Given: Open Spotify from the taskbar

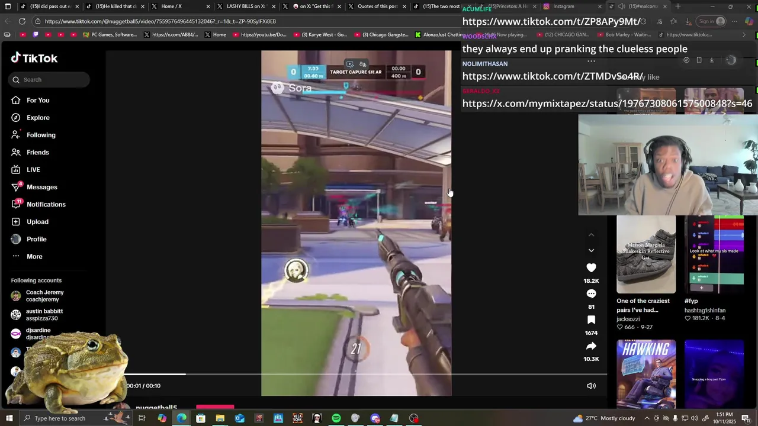Looking at the screenshot, I should [x=336, y=418].
